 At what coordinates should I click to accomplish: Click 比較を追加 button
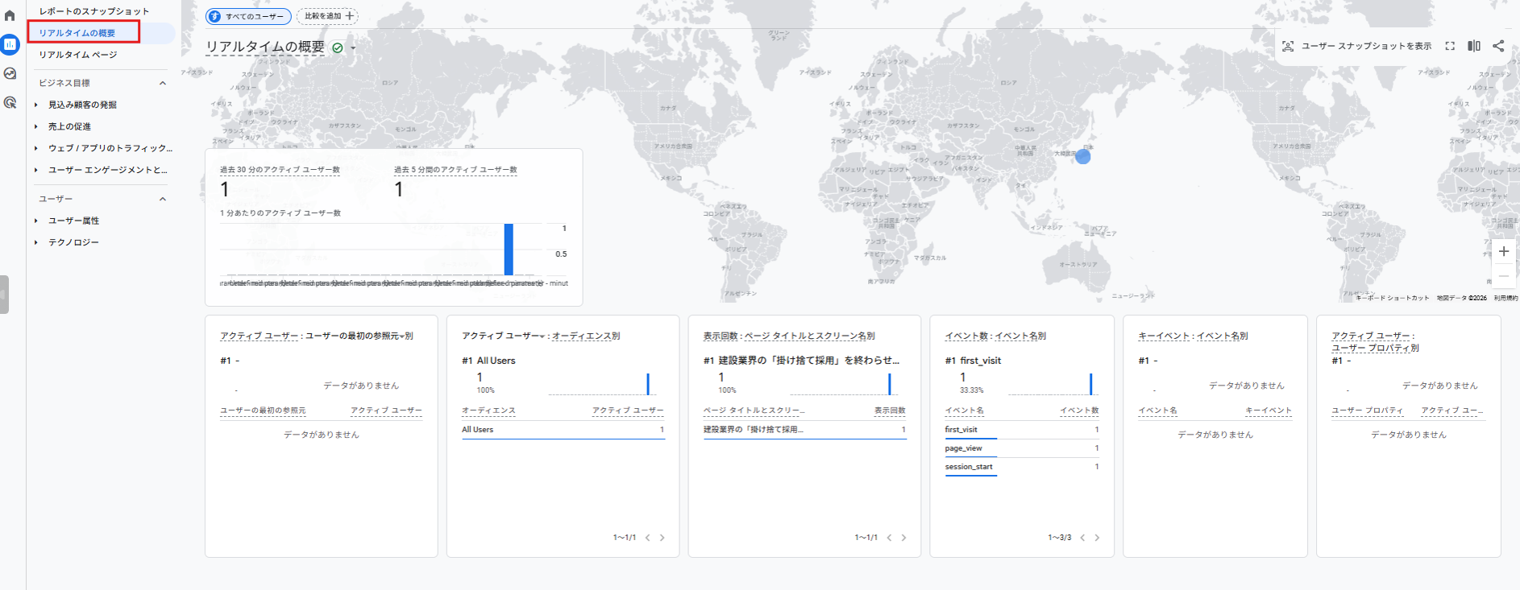click(328, 16)
